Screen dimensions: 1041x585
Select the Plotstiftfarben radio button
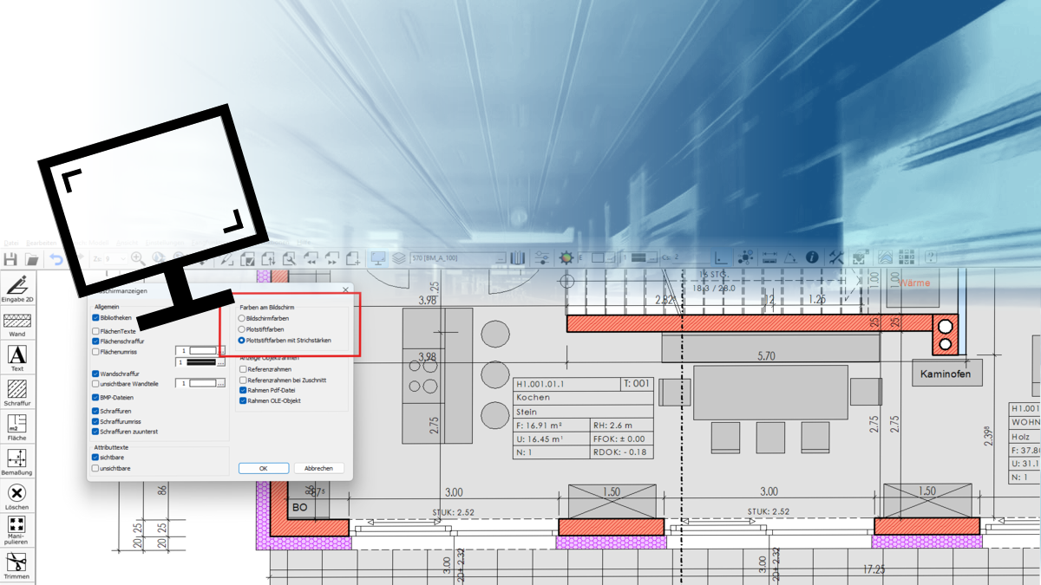coord(242,329)
